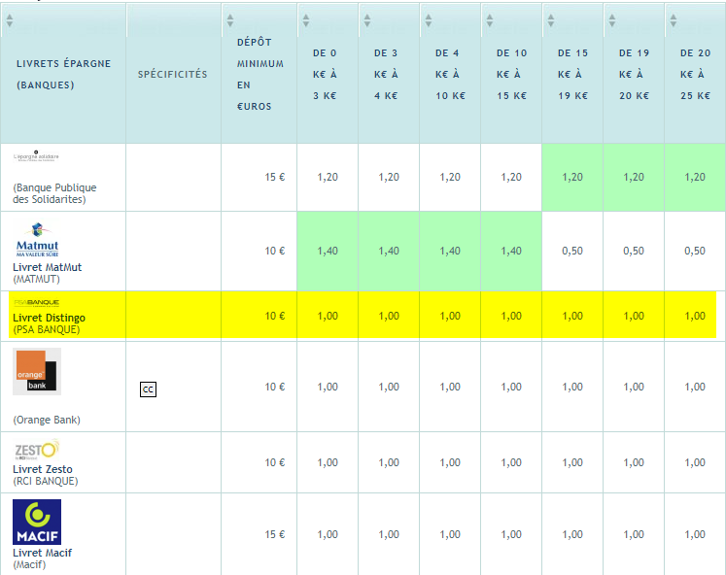Open the Livret Macif link
This screenshot has width=726, height=575.
(x=43, y=553)
